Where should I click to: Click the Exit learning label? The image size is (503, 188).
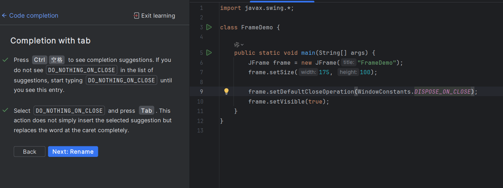pos(158,16)
